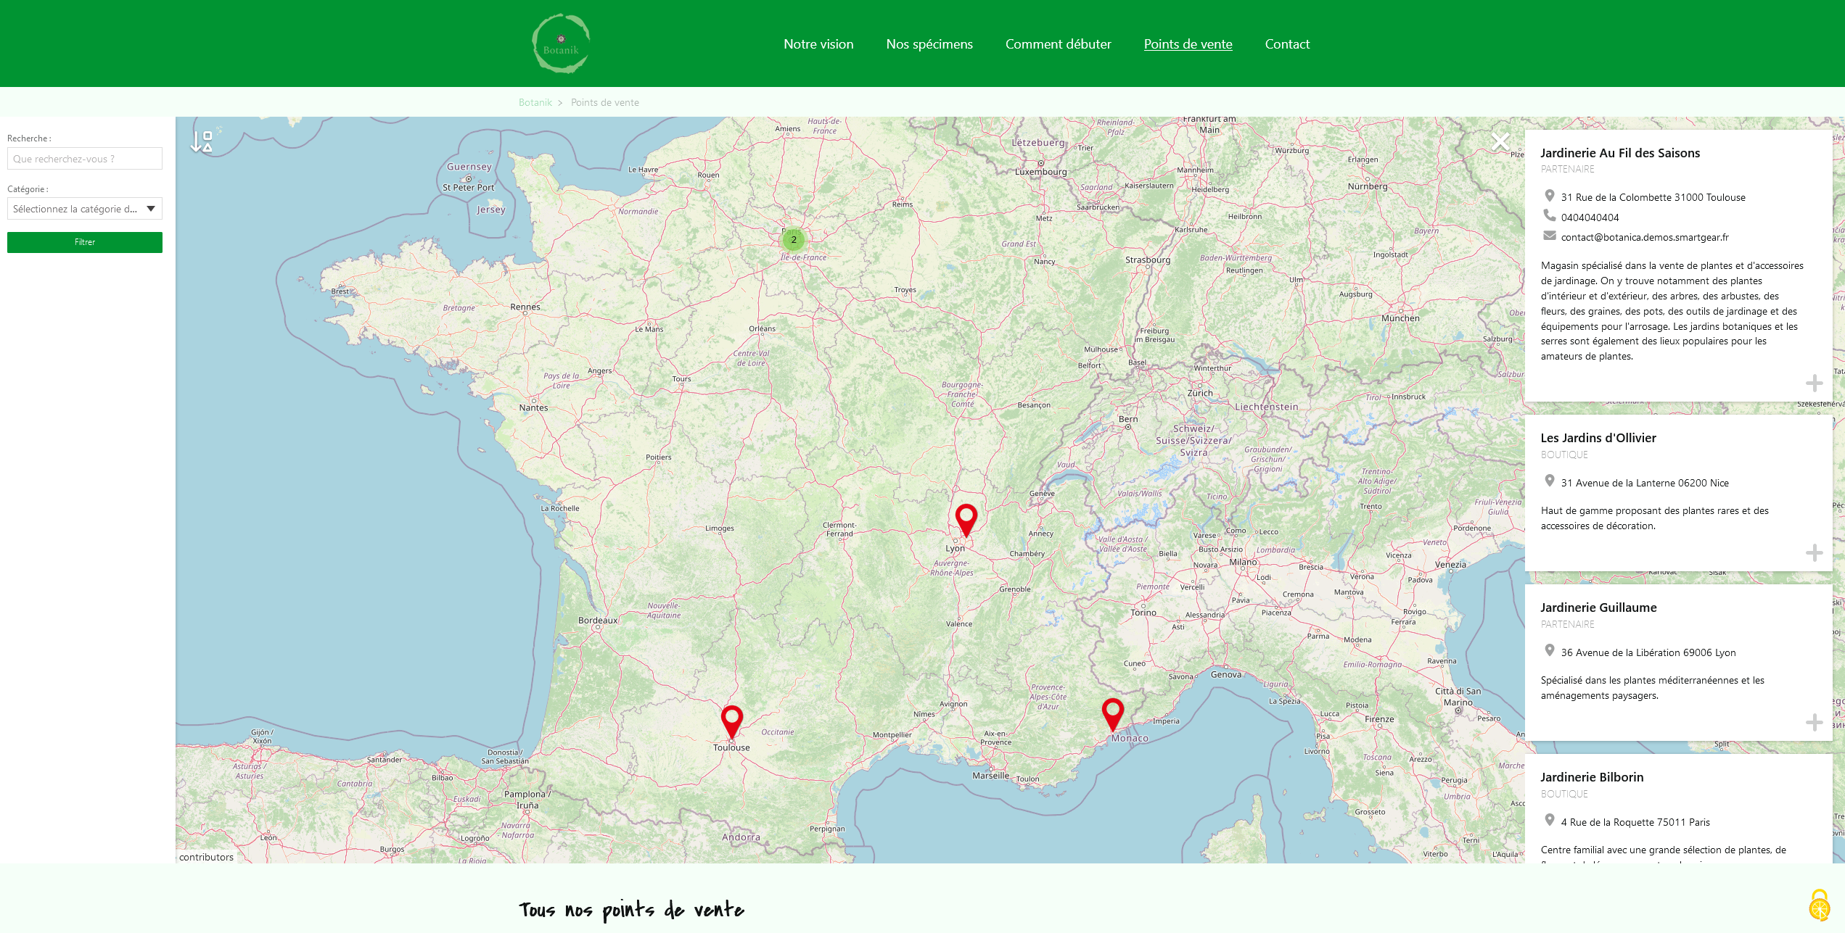Expand Les Jardins d'Ollivier card
Image resolution: width=1845 pixels, height=933 pixels.
(1814, 553)
